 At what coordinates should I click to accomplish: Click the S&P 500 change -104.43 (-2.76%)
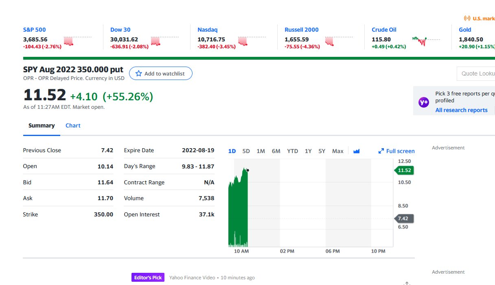point(42,46)
